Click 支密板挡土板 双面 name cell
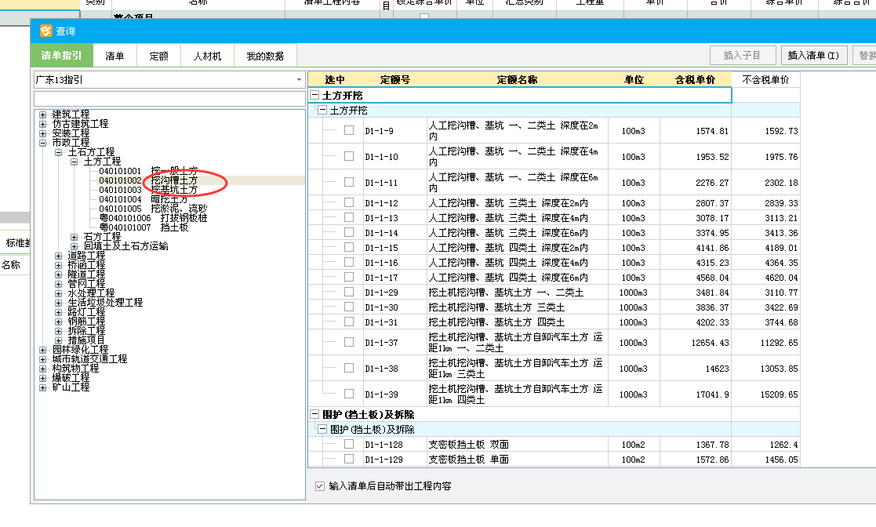Viewport: 876px width, 527px height. [518, 445]
